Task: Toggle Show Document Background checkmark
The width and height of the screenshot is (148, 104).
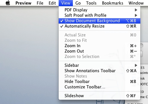Action: point(99,21)
